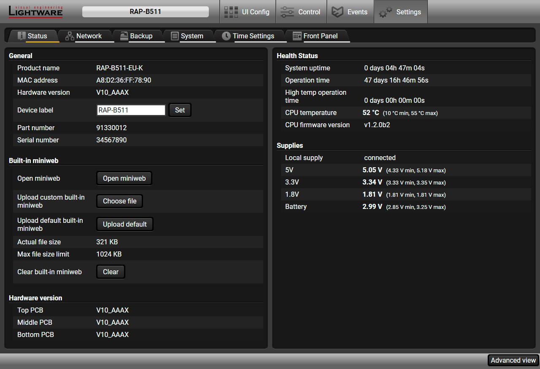Click the Top PCB version value
The width and height of the screenshot is (540, 369).
coord(112,310)
